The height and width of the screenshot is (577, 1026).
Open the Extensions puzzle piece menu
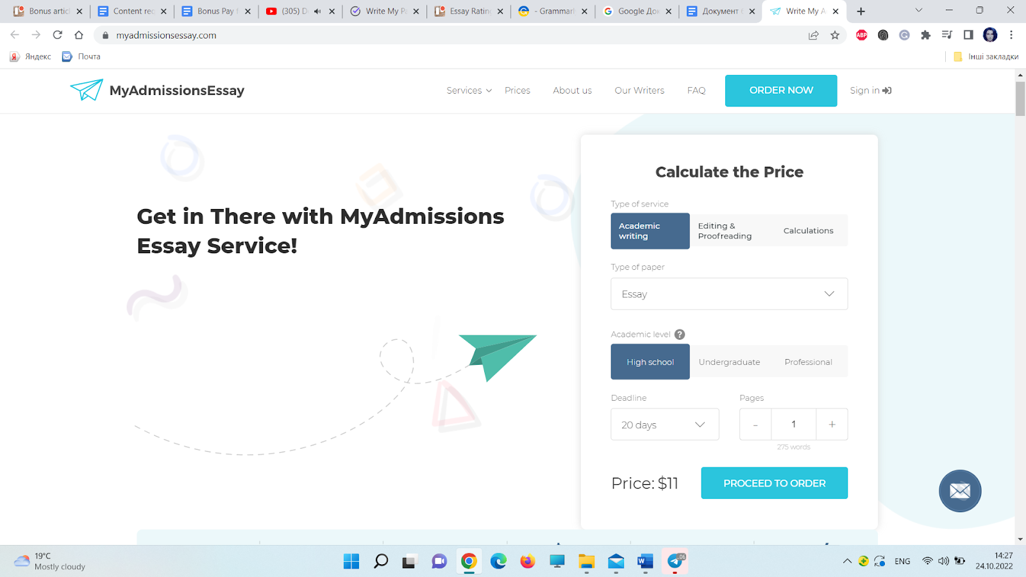coord(925,35)
